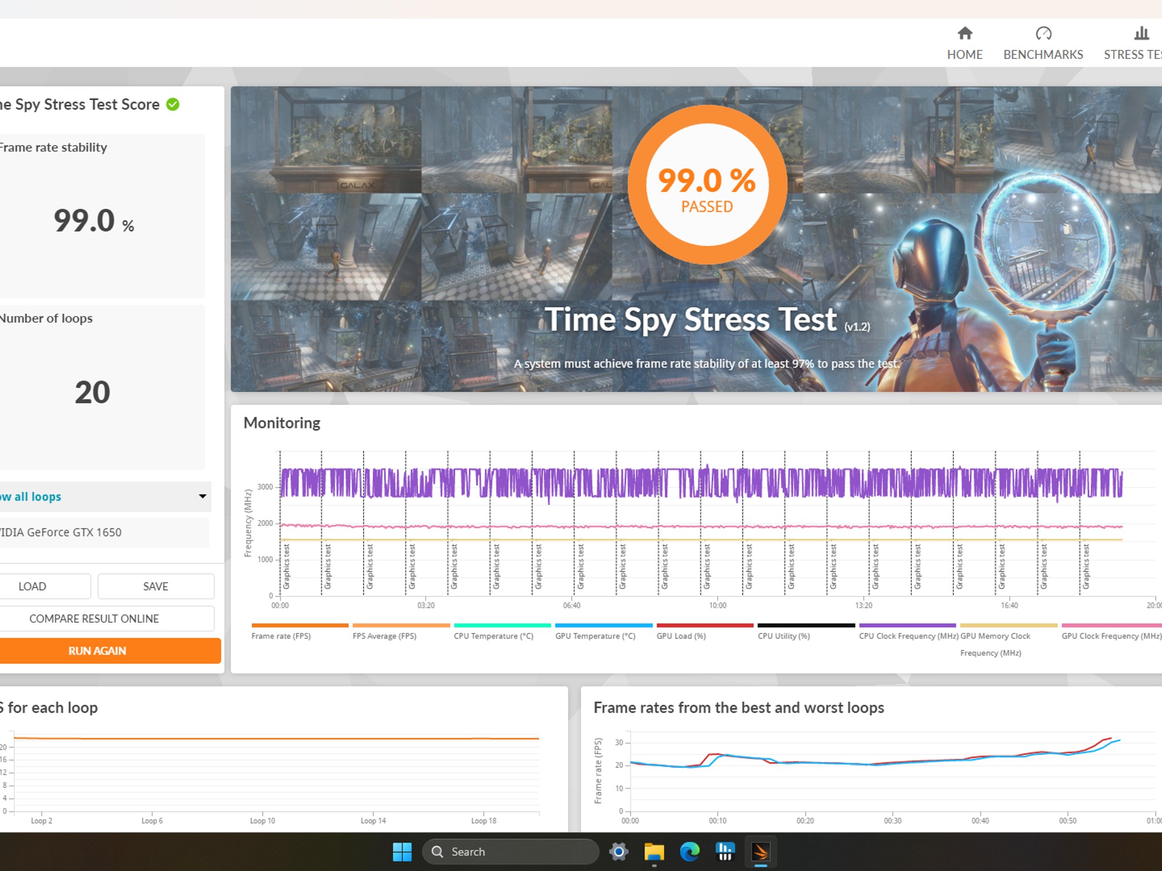The image size is (1162, 871).
Task: Open the BENCHMARKS tab
Action: (x=1043, y=43)
